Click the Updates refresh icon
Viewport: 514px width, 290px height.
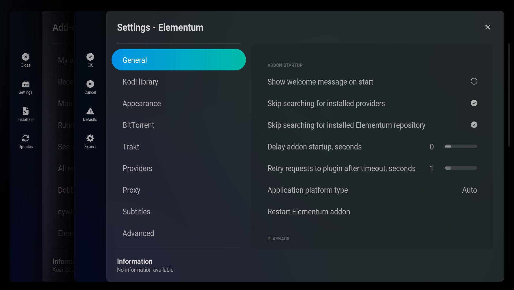point(26,139)
